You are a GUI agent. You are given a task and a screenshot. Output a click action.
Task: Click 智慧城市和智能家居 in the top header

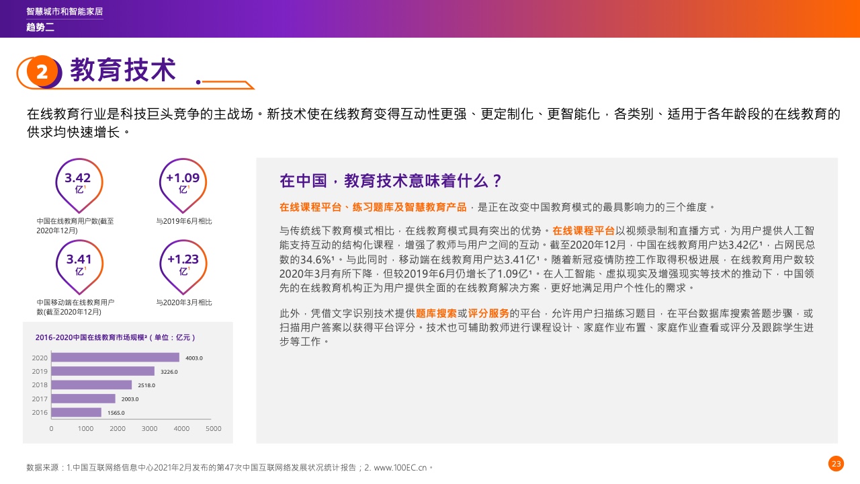pos(64,12)
